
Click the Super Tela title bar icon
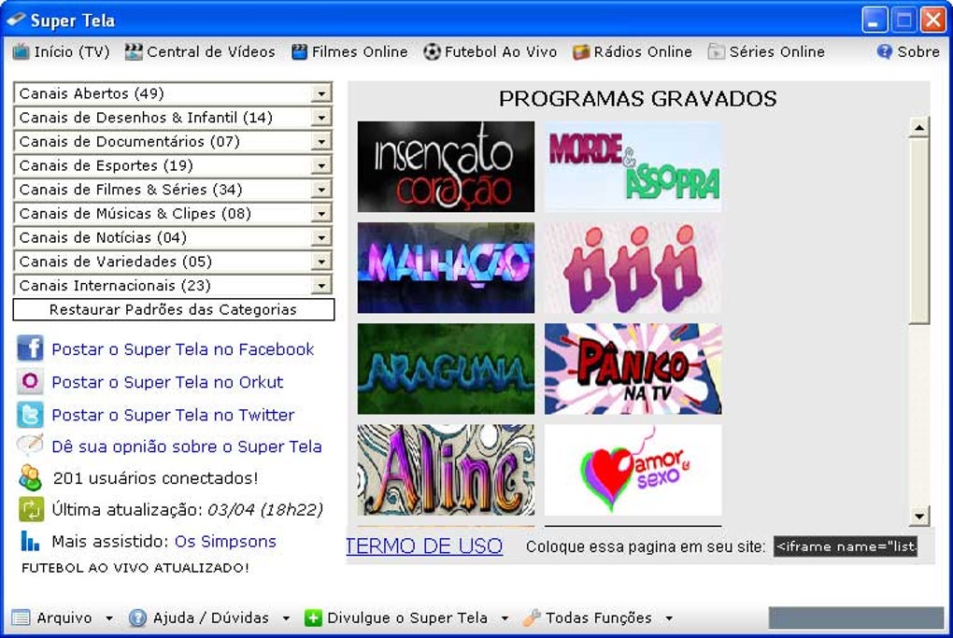click(x=16, y=20)
